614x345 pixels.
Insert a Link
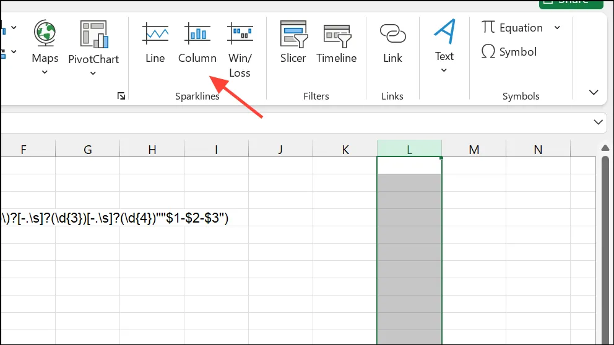pos(392,43)
